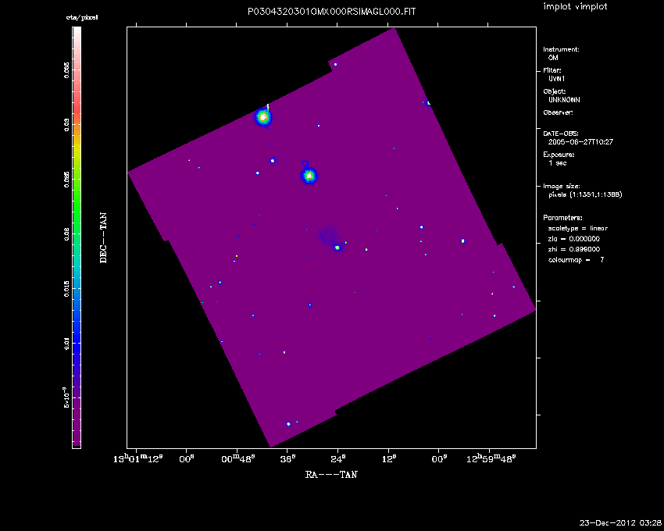Select the 'zhi = 0.999000' parameter

point(574,249)
